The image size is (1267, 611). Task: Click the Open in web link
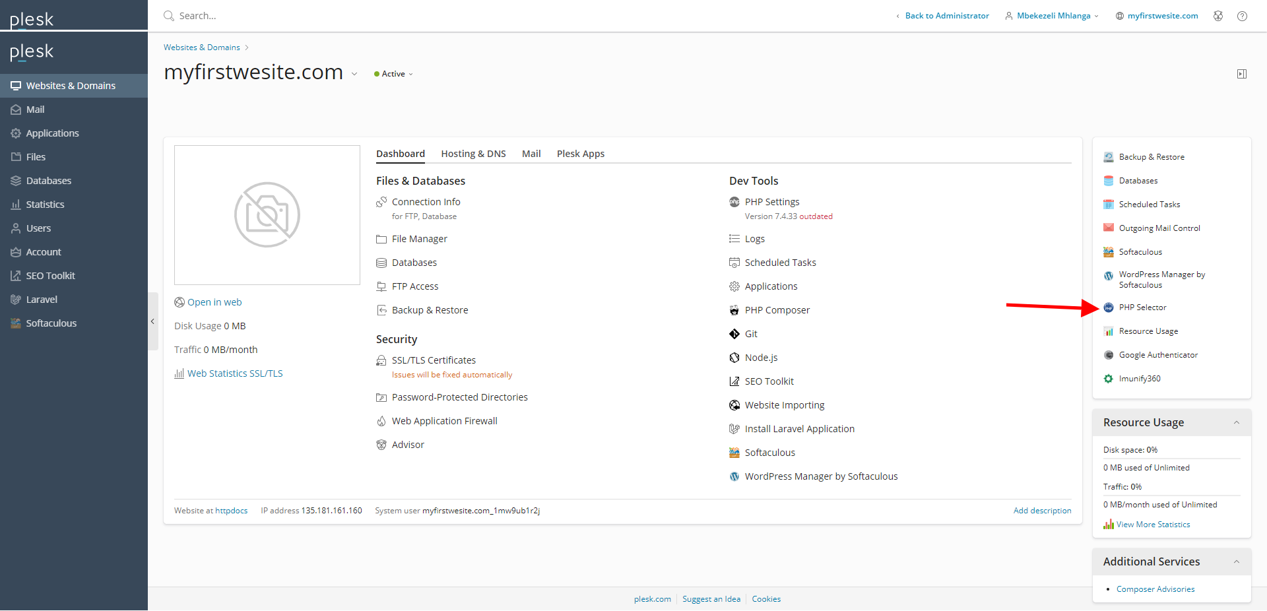tap(214, 302)
